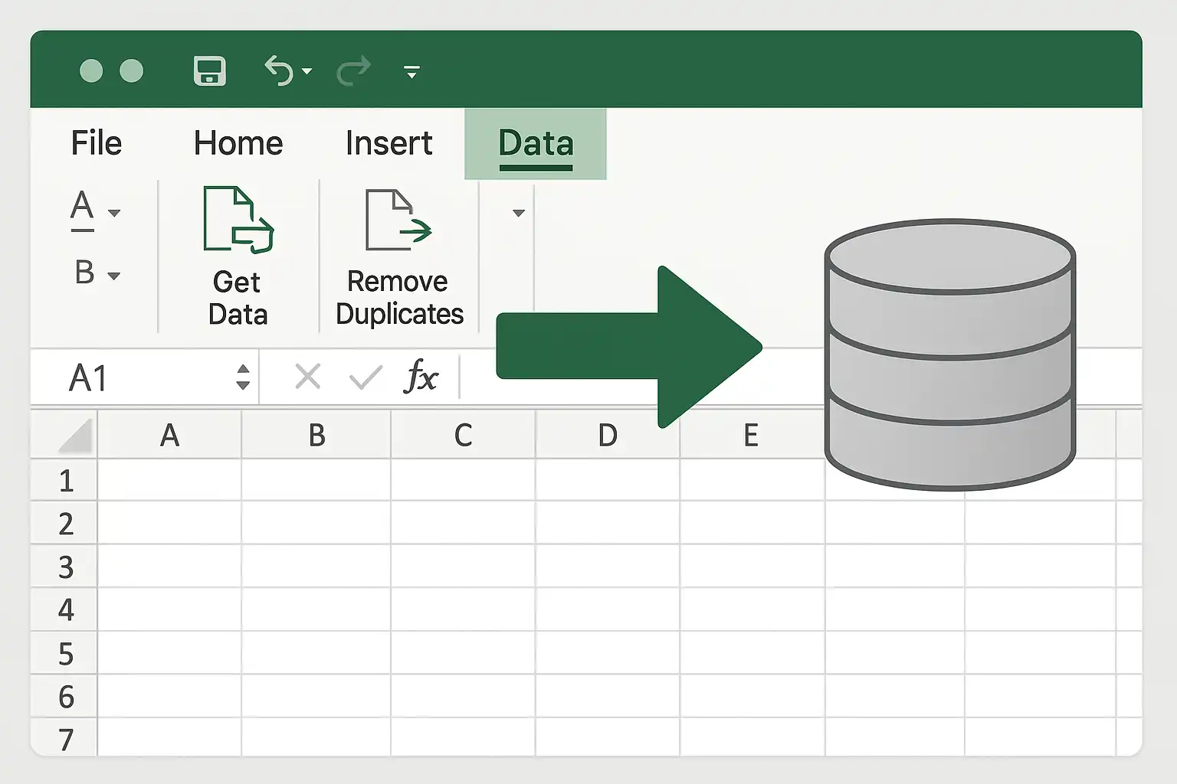Viewport: 1177px width, 784px height.
Task: Open the Insert ribbon tab
Action: [389, 143]
